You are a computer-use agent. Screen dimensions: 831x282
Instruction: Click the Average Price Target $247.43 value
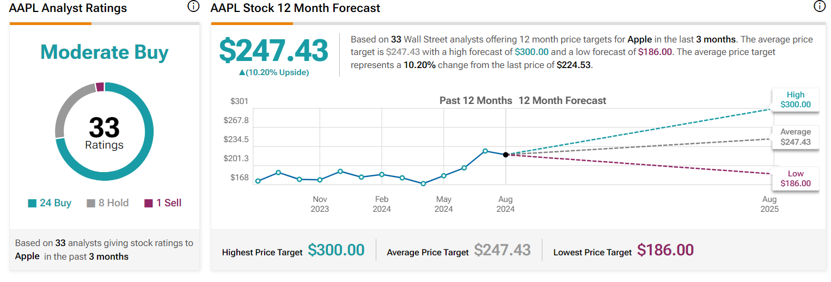click(502, 250)
